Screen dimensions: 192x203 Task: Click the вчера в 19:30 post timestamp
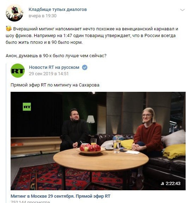(42, 16)
